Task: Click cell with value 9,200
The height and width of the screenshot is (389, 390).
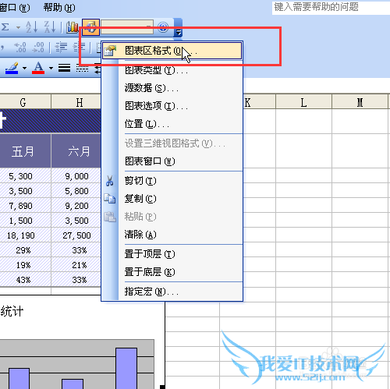Action: click(76, 206)
